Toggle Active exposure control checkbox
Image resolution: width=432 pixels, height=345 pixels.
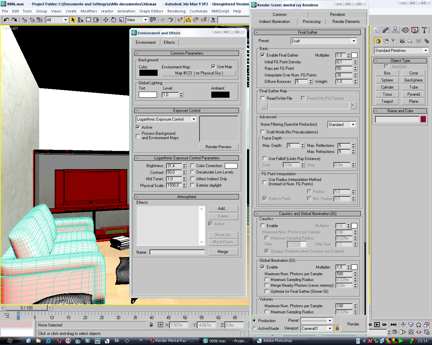(x=138, y=127)
